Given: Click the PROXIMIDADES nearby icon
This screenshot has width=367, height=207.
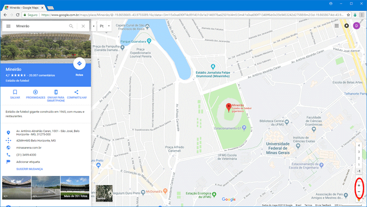Looking at the screenshot, I should coord(36,92).
